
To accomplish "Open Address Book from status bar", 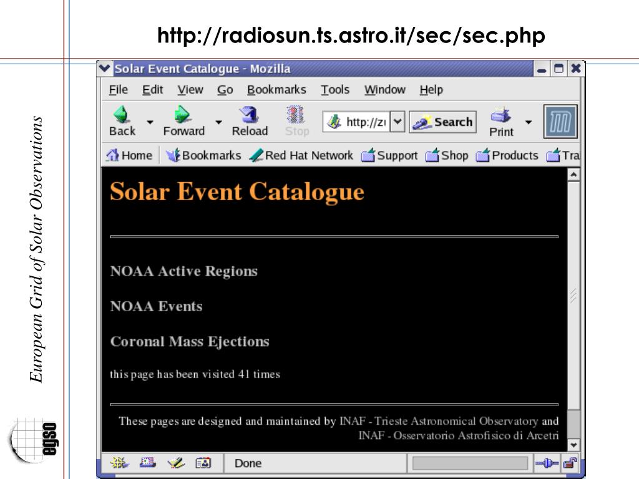I will 203,463.
